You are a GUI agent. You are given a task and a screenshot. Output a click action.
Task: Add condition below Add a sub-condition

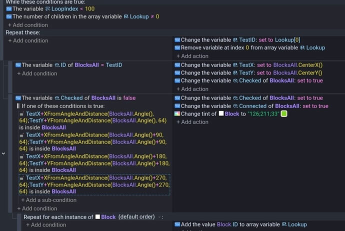coord(37,208)
